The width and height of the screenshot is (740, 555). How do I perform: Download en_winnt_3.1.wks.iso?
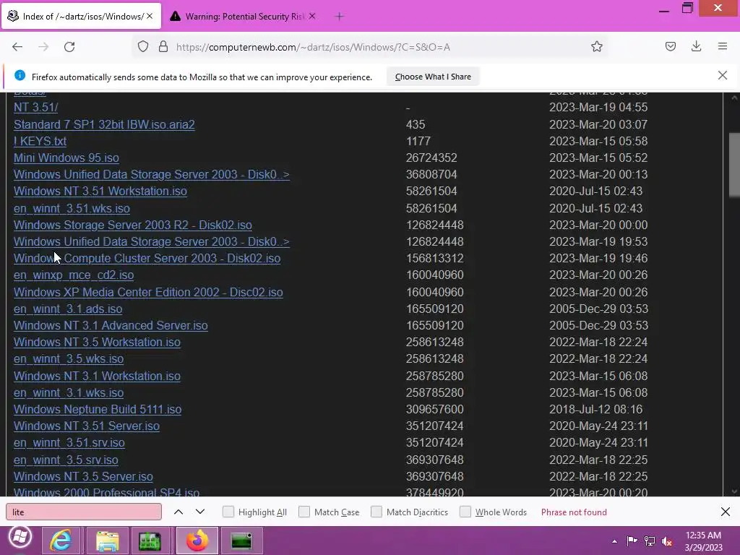(x=69, y=392)
